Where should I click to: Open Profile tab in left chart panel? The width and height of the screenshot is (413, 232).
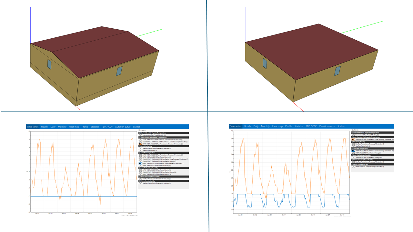tap(85, 127)
